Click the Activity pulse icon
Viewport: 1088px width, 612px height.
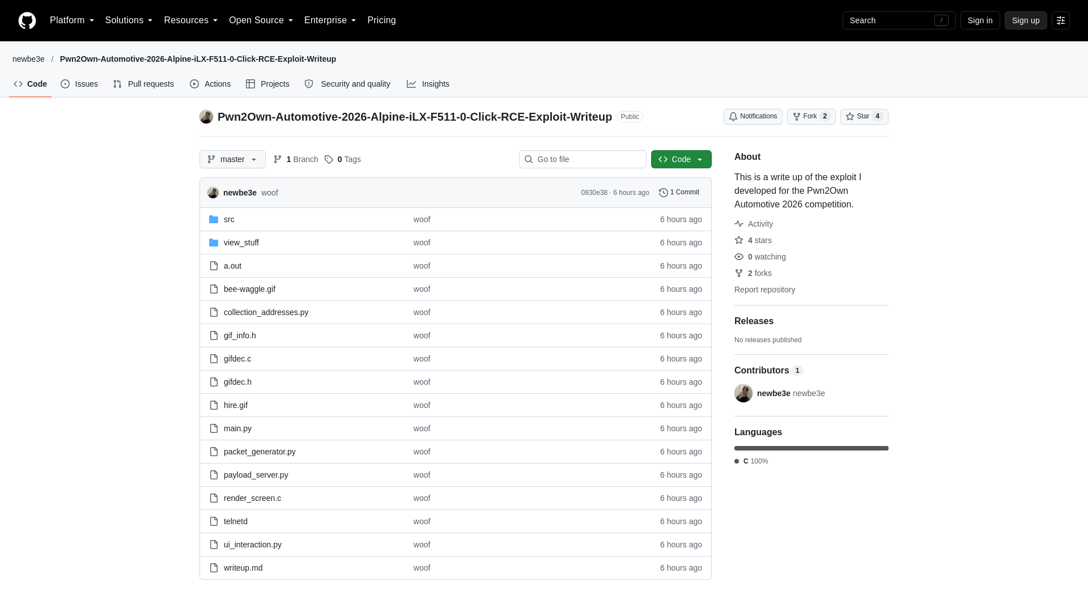tap(739, 224)
